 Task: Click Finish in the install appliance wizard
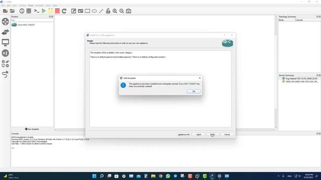click(x=213, y=134)
